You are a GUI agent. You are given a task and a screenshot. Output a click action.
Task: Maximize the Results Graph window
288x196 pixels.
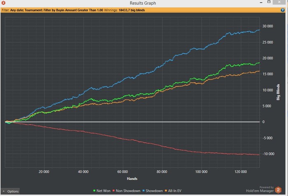pos(269,2)
